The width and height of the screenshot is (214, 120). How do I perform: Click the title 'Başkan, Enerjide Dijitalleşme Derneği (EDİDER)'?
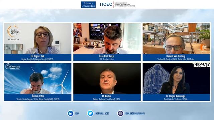click(37, 59)
